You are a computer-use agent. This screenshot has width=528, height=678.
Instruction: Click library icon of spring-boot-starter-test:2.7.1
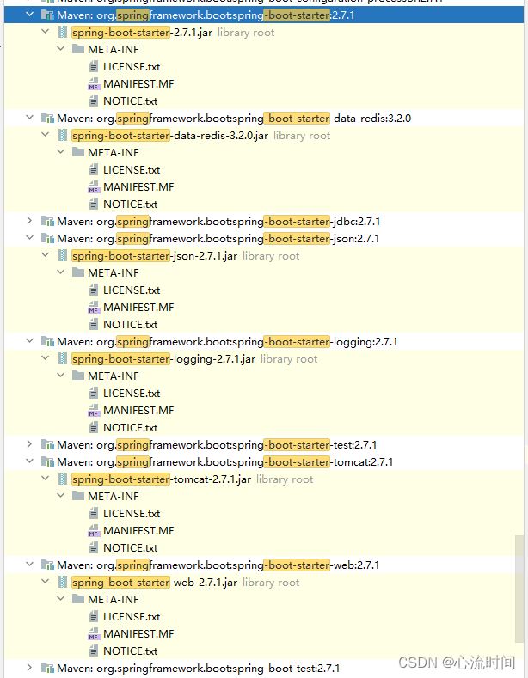click(47, 445)
